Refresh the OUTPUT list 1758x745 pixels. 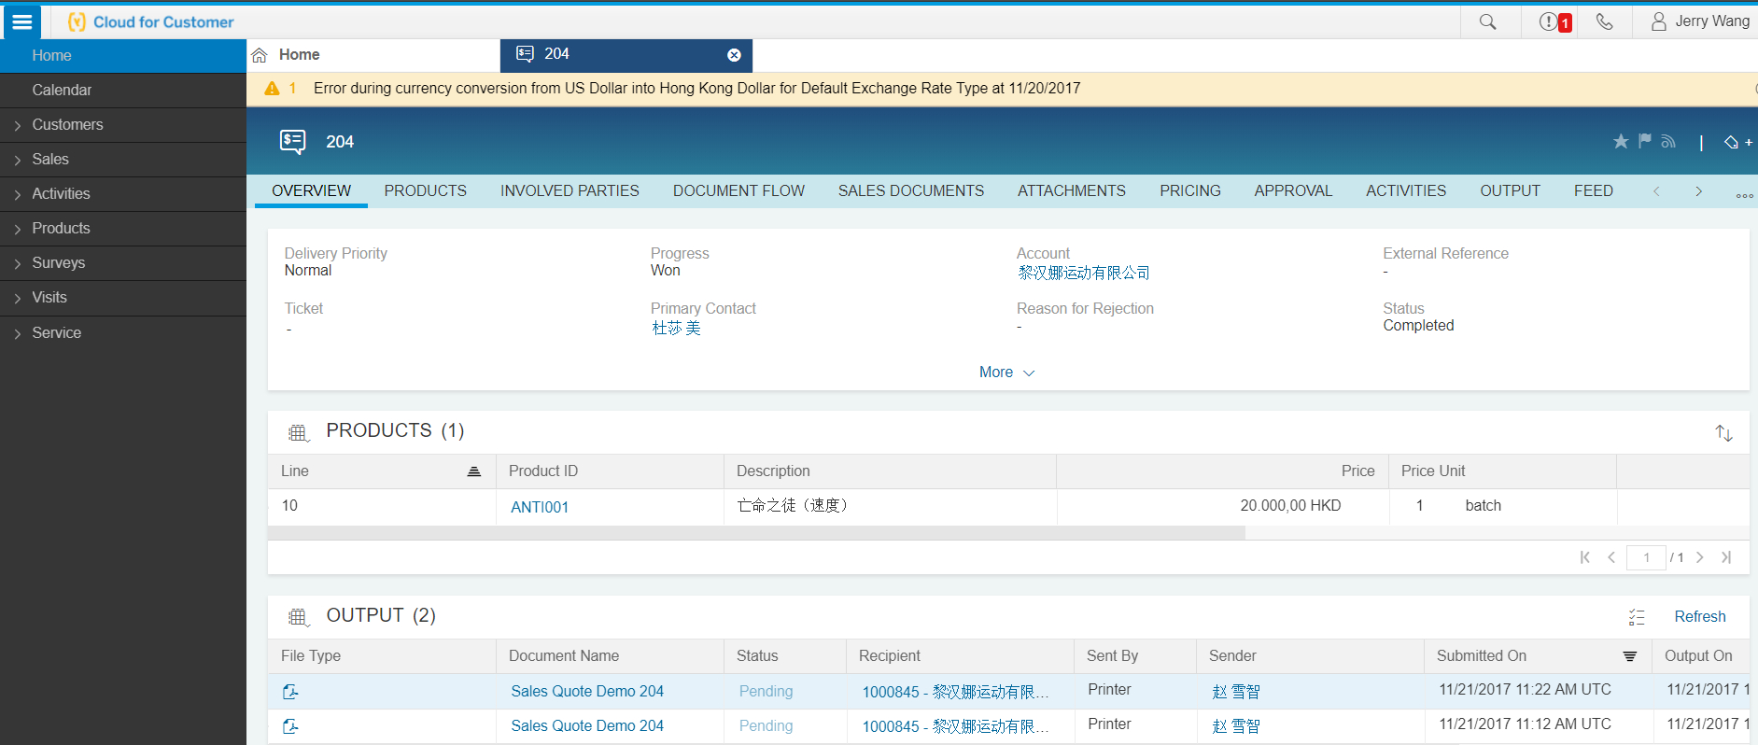coord(1700,617)
